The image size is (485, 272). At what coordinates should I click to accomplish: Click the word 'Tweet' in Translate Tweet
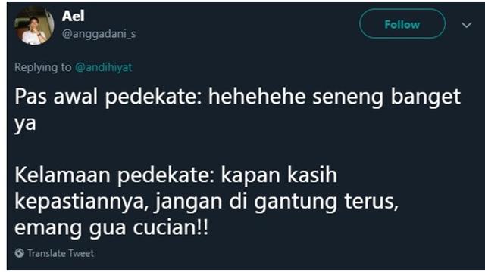81,253
